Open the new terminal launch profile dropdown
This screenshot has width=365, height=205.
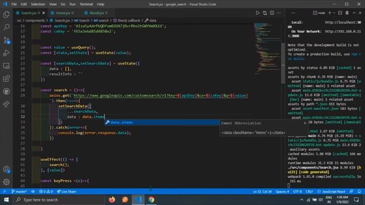click(x=334, y=13)
